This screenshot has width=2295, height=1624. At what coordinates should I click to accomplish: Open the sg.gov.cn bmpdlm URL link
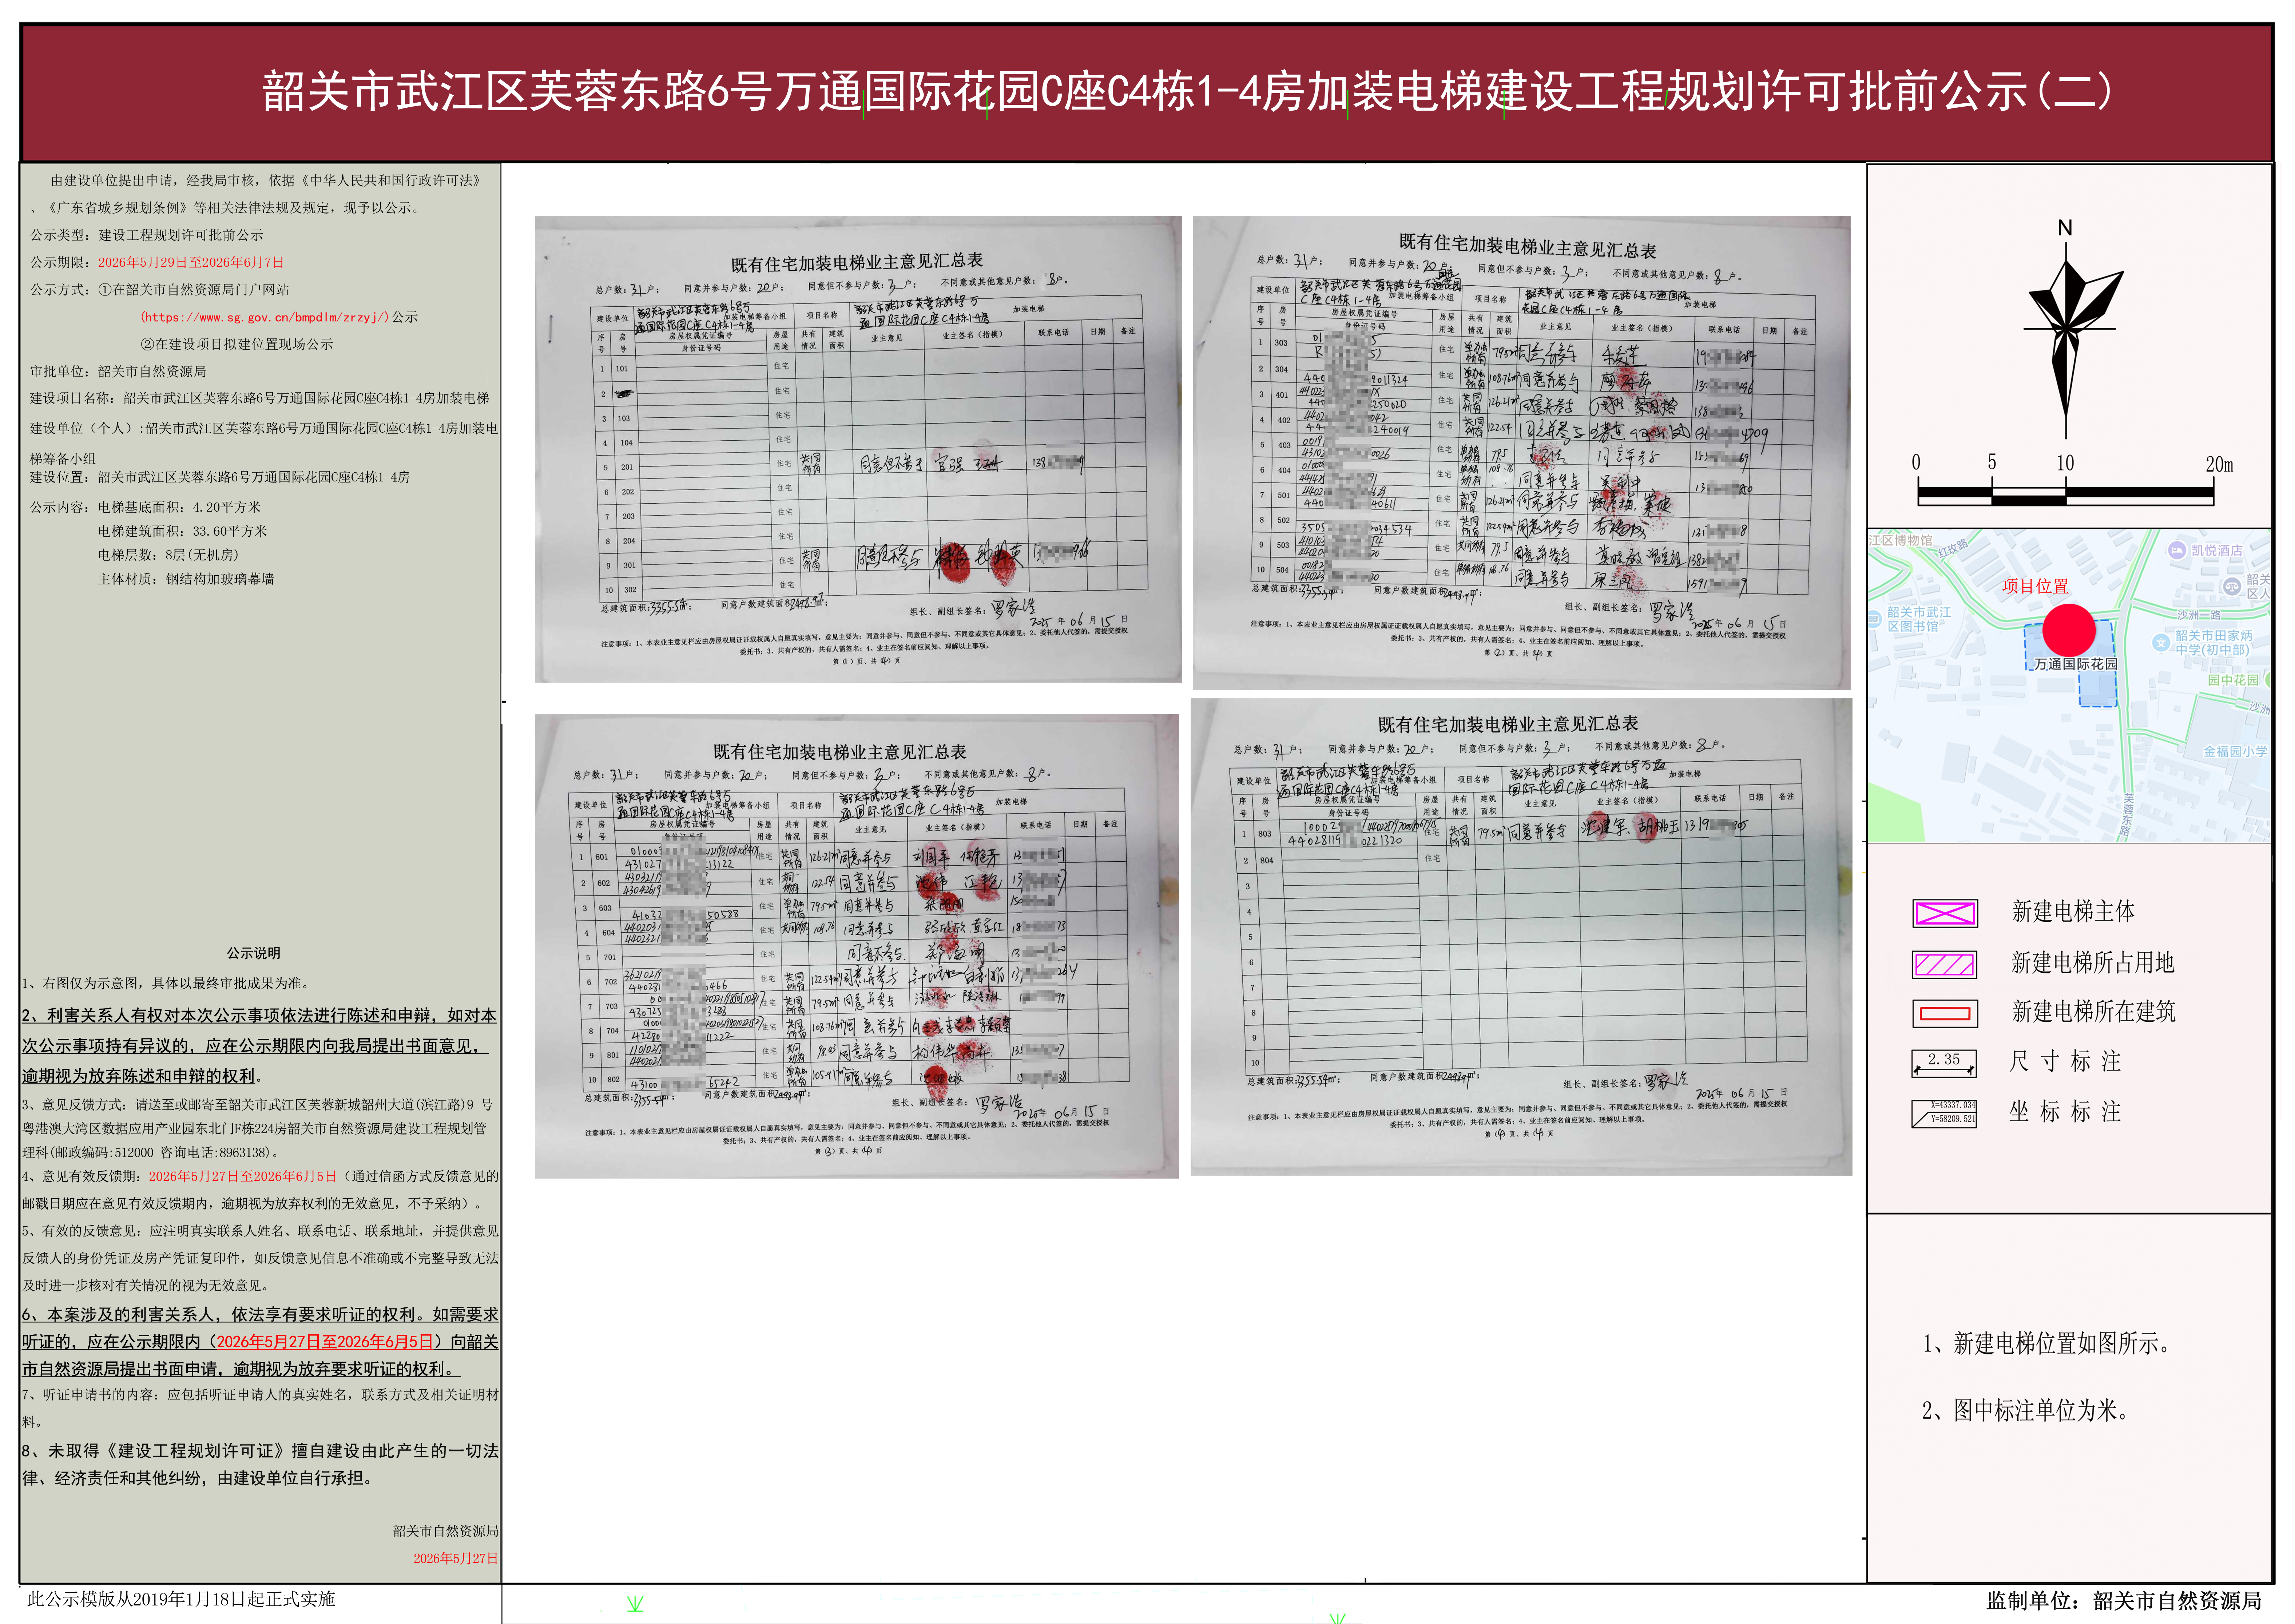coord(265,317)
